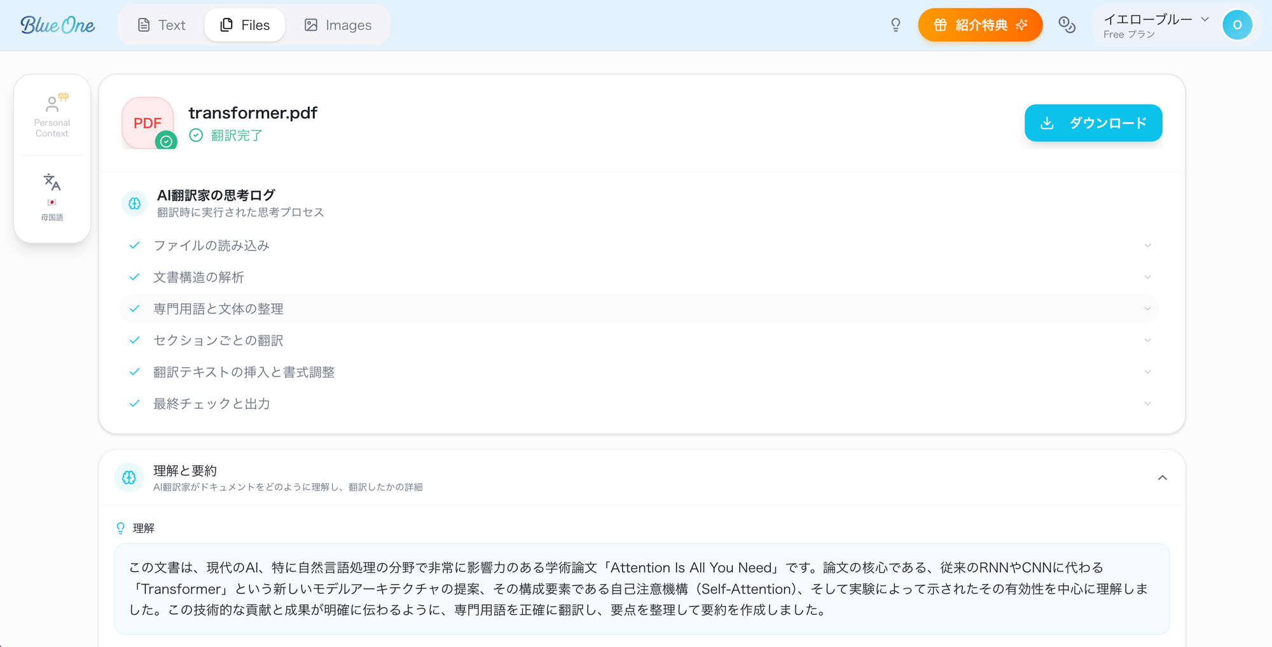The image size is (1272, 647).
Task: Click the green 翻訳完了 status checkmark
Action: click(197, 135)
